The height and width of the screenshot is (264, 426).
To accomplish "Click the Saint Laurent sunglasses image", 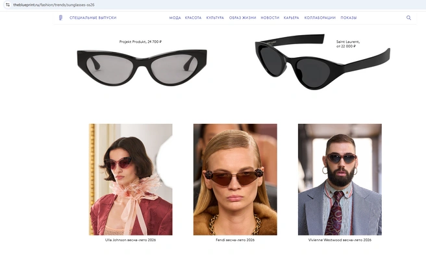I will click(322, 62).
